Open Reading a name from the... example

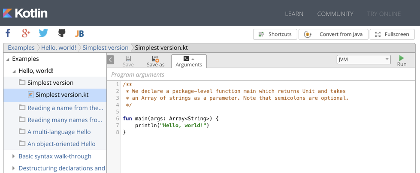click(65, 108)
